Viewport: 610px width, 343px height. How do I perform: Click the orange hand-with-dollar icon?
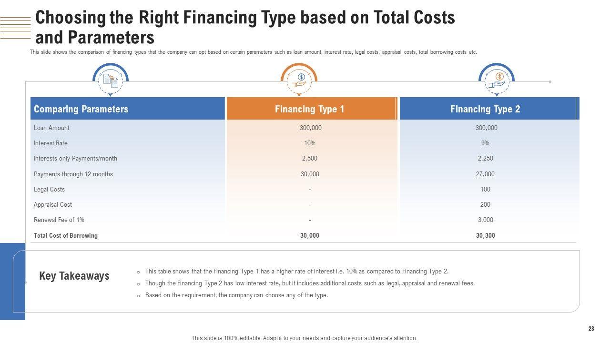click(x=299, y=81)
